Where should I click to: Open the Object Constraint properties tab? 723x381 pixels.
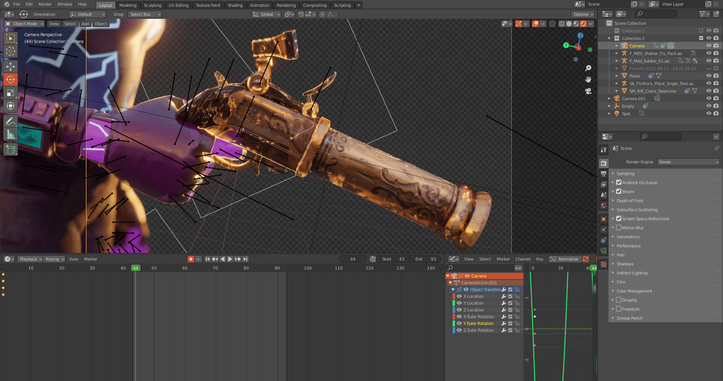(x=603, y=240)
